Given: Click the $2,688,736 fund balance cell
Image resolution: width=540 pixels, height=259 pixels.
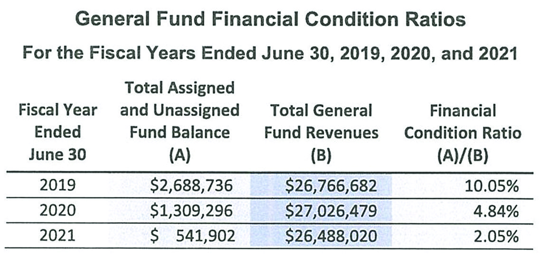Looking at the screenshot, I should pyautogui.click(x=191, y=185).
